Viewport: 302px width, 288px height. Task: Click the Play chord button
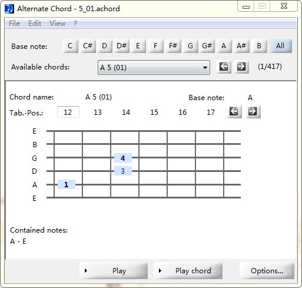point(188,271)
